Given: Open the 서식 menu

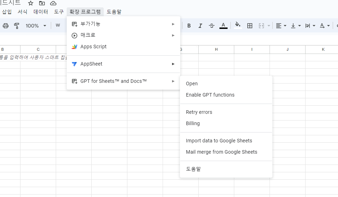Looking at the screenshot, I should [23, 12].
